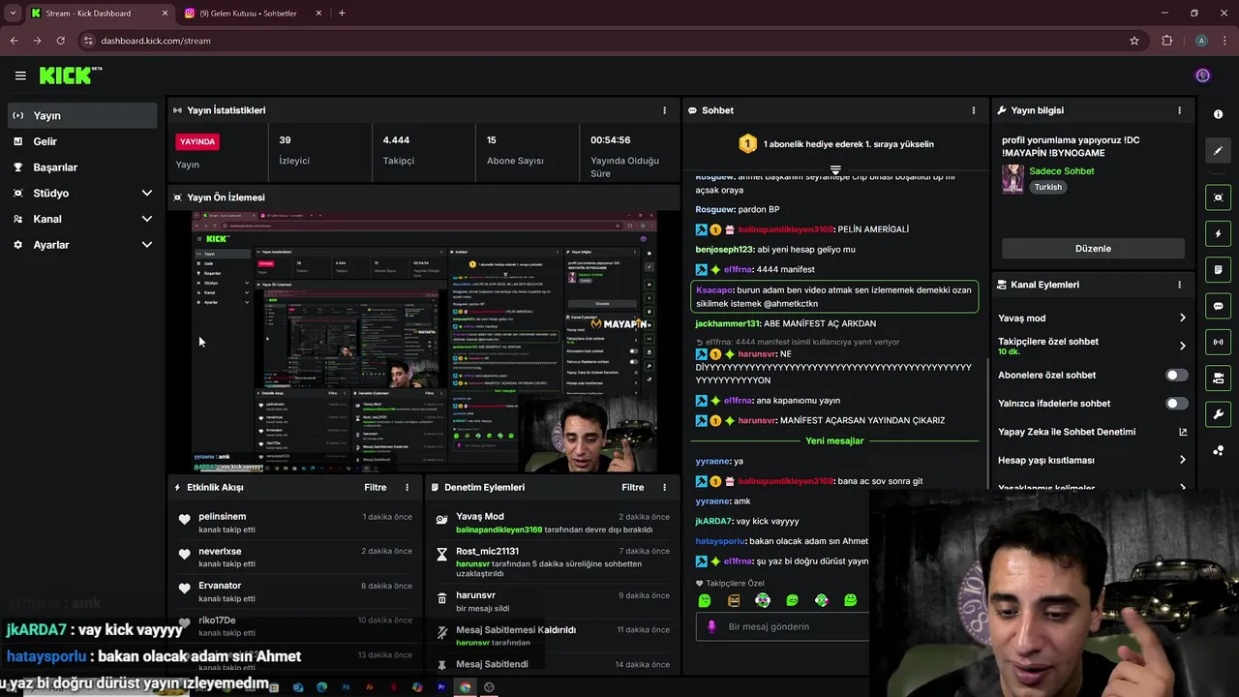
Task: Enable Abonelere özel sohbet toggle
Action: [x=1176, y=375]
